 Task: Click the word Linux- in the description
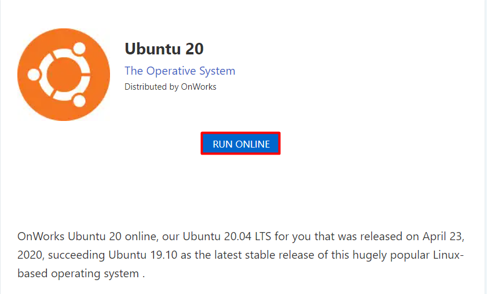point(448,255)
